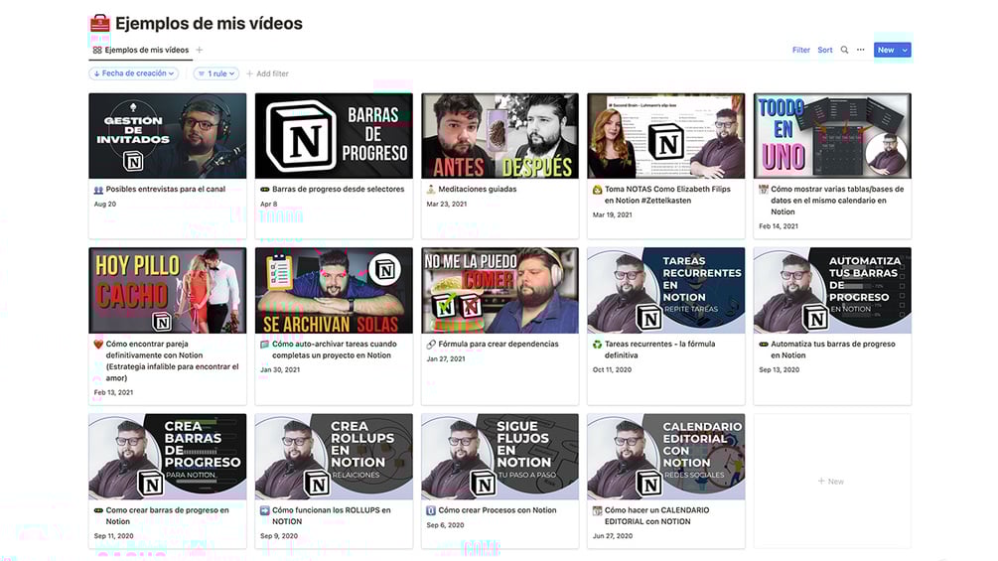Click icon beside Meditaciones guiadas
Image resolution: width=998 pixels, height=561 pixels.
[x=431, y=190]
